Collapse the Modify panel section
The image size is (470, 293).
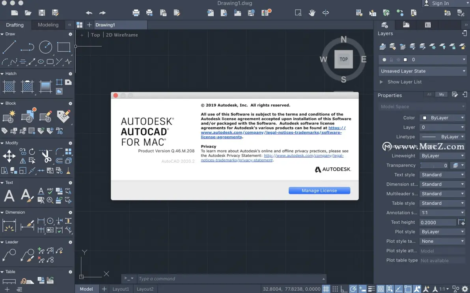click(2, 143)
